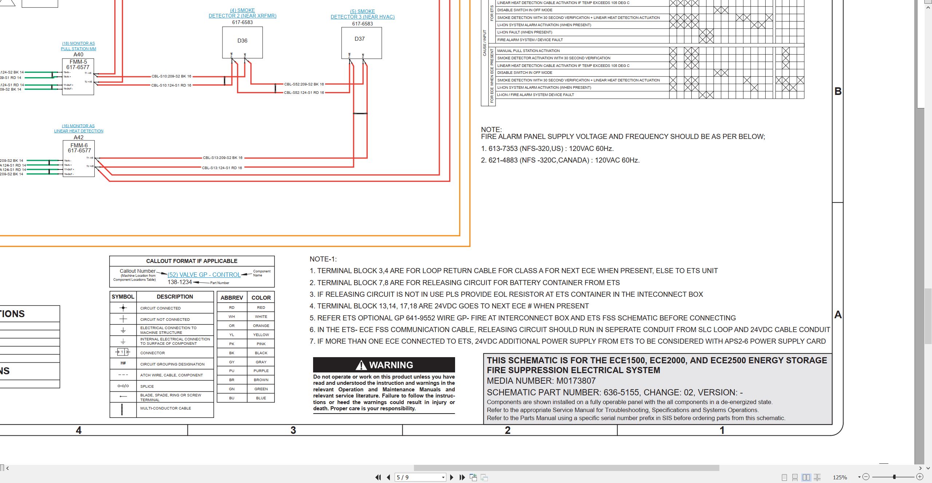Click the MEDIA NUMBER: M0173807 text
This screenshot has height=483, width=932.
point(541,381)
